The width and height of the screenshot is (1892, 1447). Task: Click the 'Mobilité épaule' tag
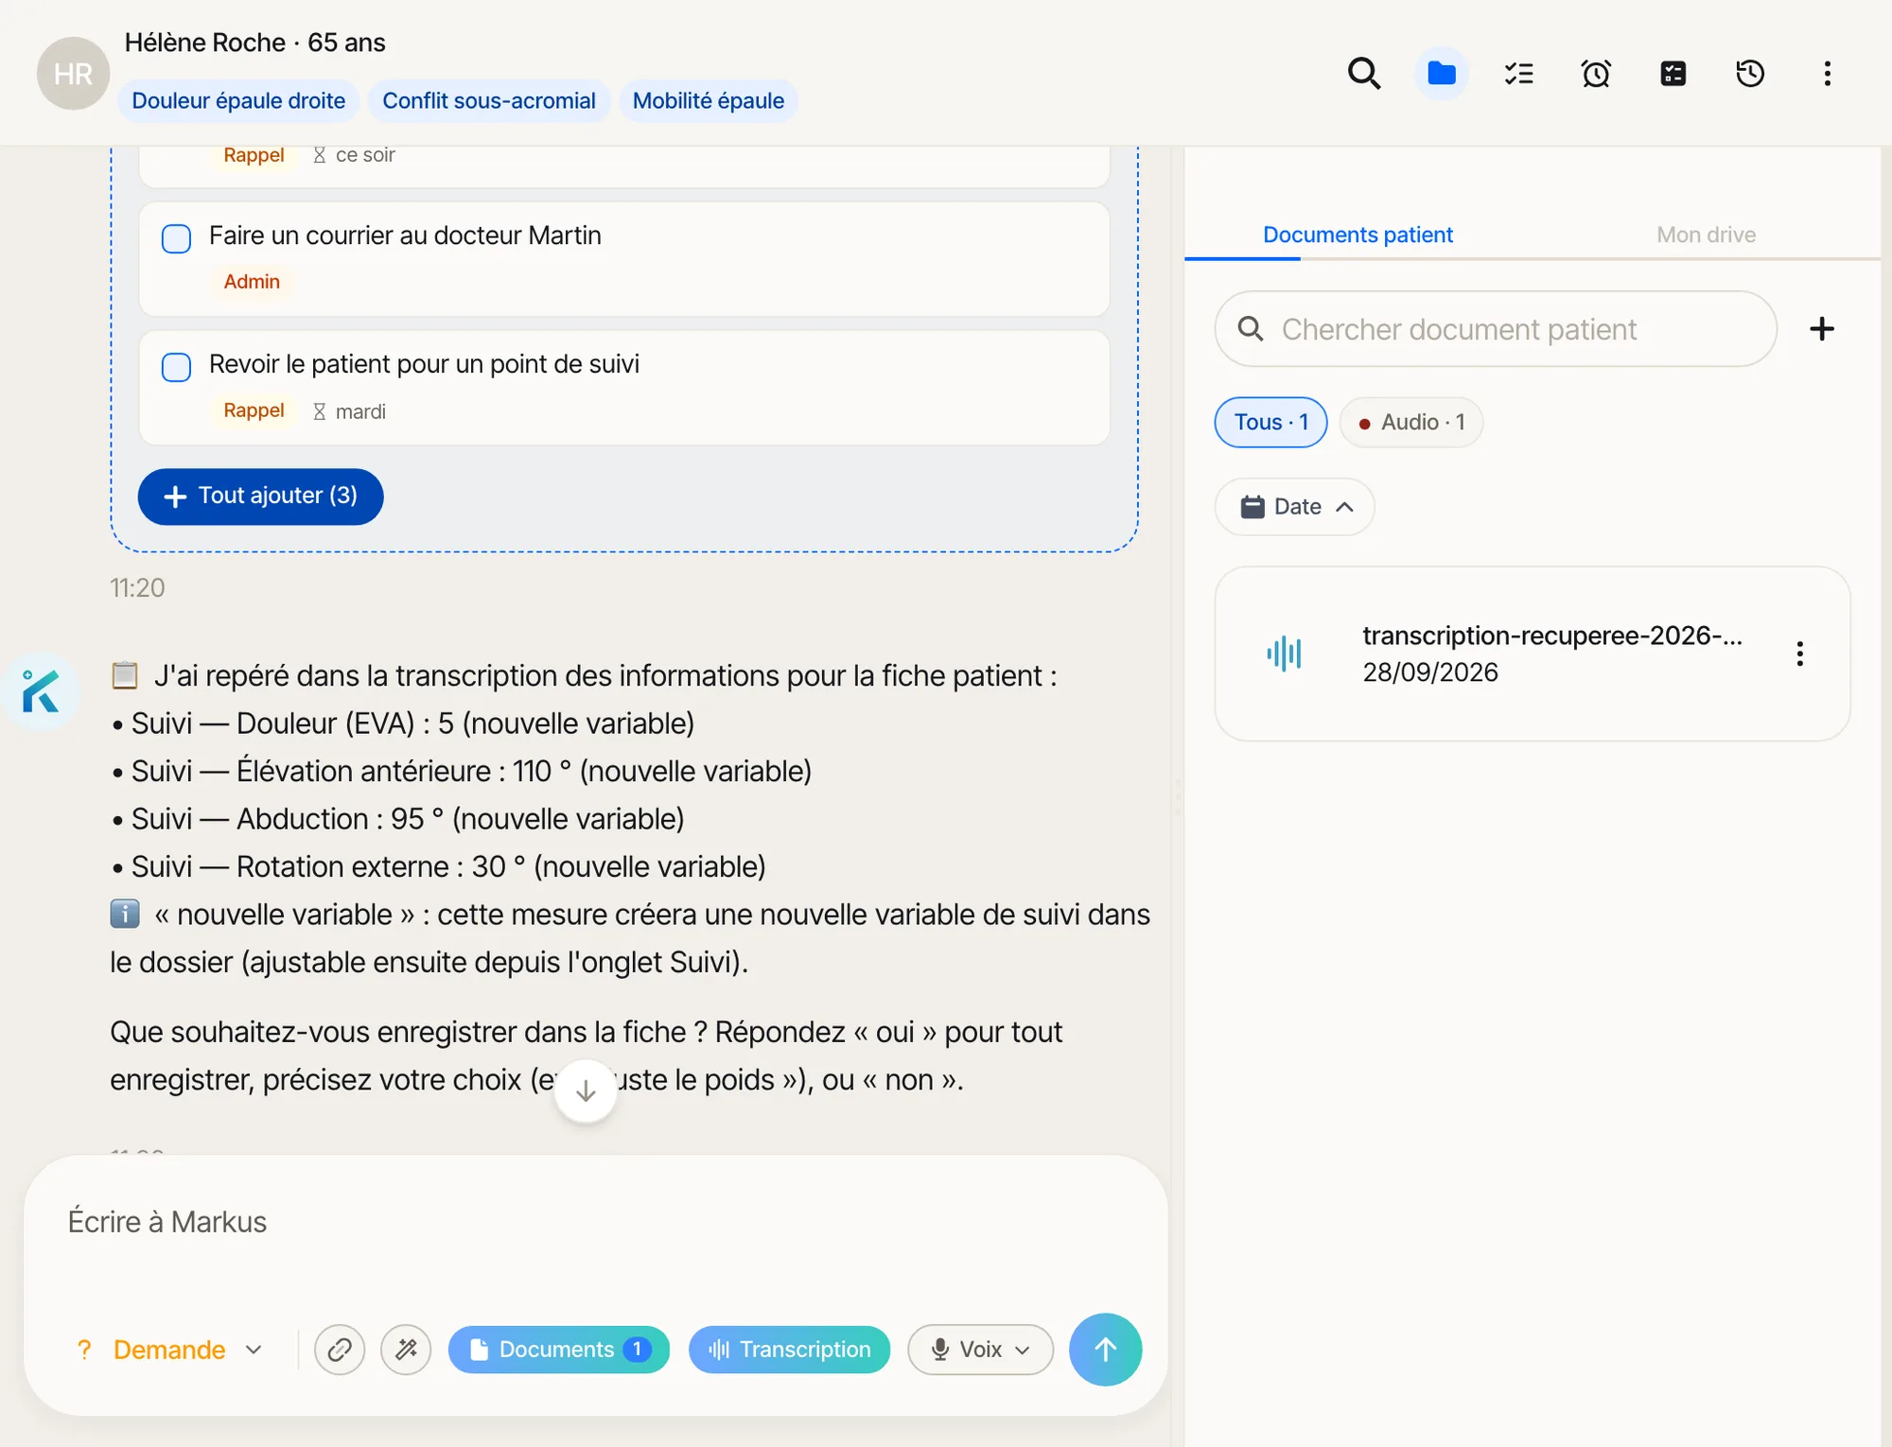pos(708,100)
